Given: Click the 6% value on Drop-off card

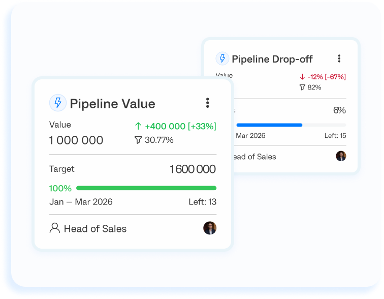Looking at the screenshot, I should point(339,110).
